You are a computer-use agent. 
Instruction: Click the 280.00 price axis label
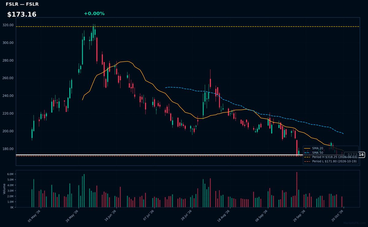coord(8,61)
